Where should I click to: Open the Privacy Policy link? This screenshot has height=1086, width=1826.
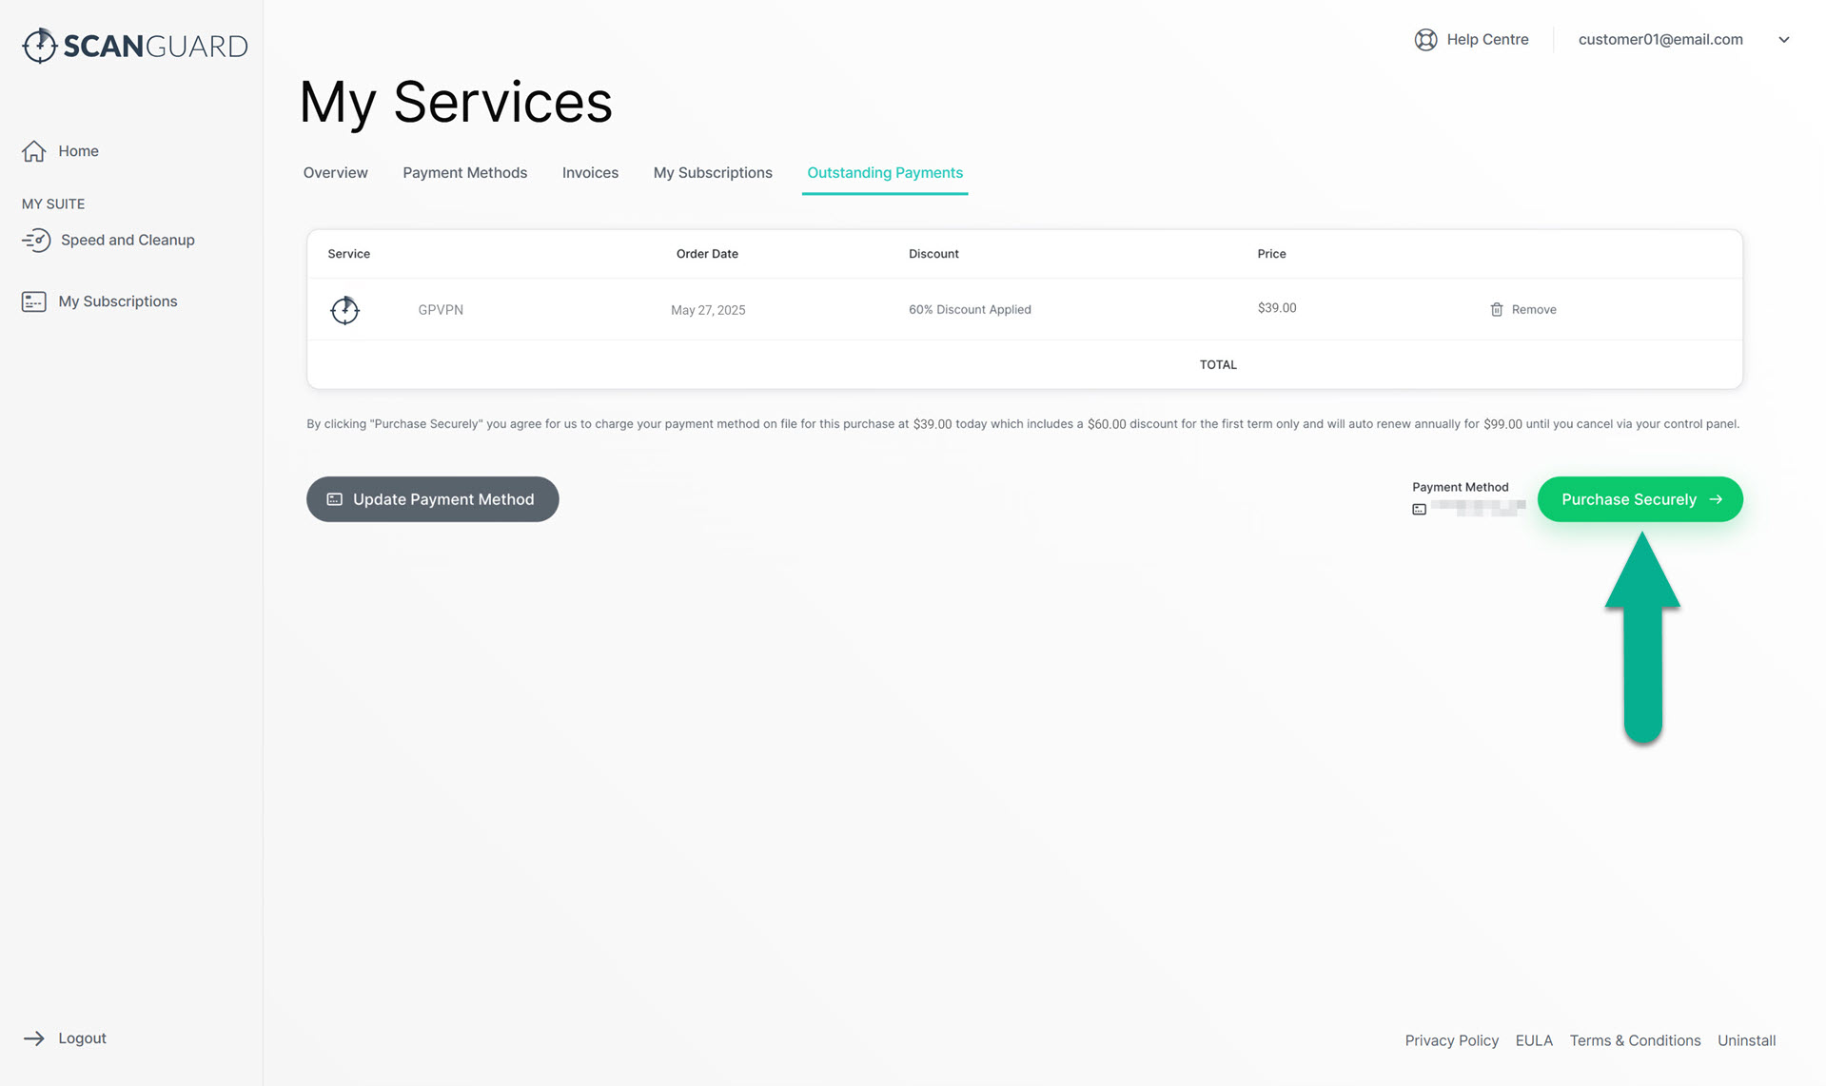coord(1451,1040)
